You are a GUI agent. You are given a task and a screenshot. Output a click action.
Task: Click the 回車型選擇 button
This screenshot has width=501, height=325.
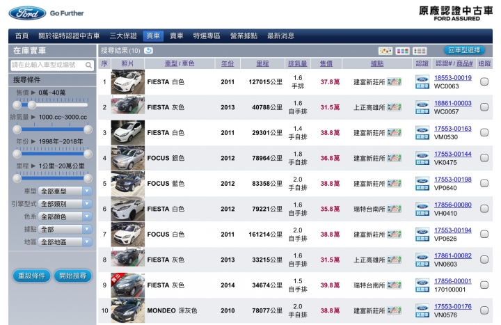[464, 50]
